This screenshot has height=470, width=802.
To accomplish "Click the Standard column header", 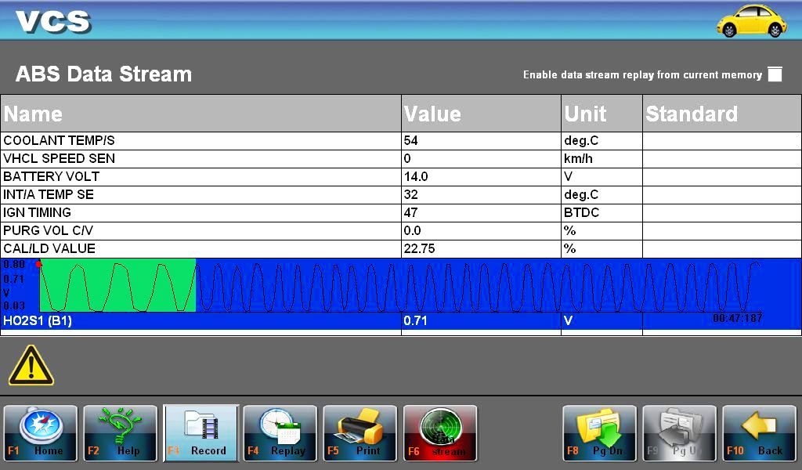I will (x=721, y=114).
